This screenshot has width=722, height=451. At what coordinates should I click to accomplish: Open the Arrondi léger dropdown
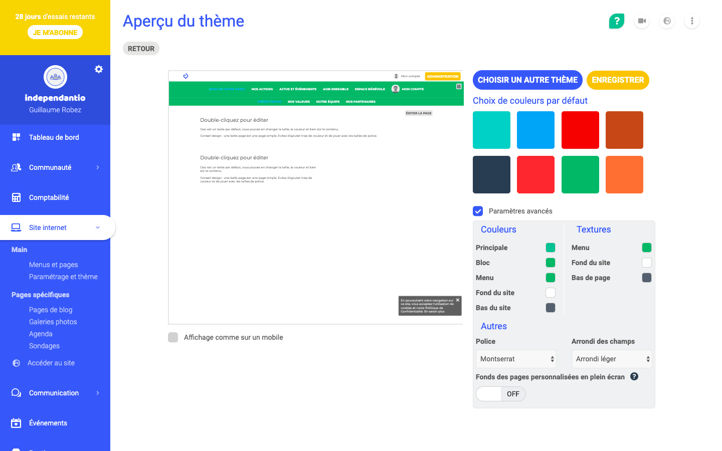coord(612,359)
